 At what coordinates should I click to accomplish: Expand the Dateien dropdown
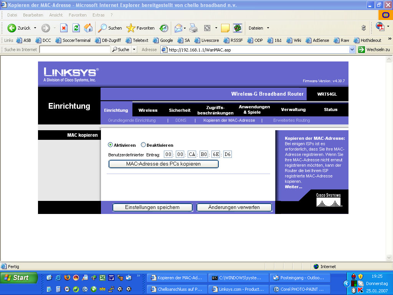(268, 28)
